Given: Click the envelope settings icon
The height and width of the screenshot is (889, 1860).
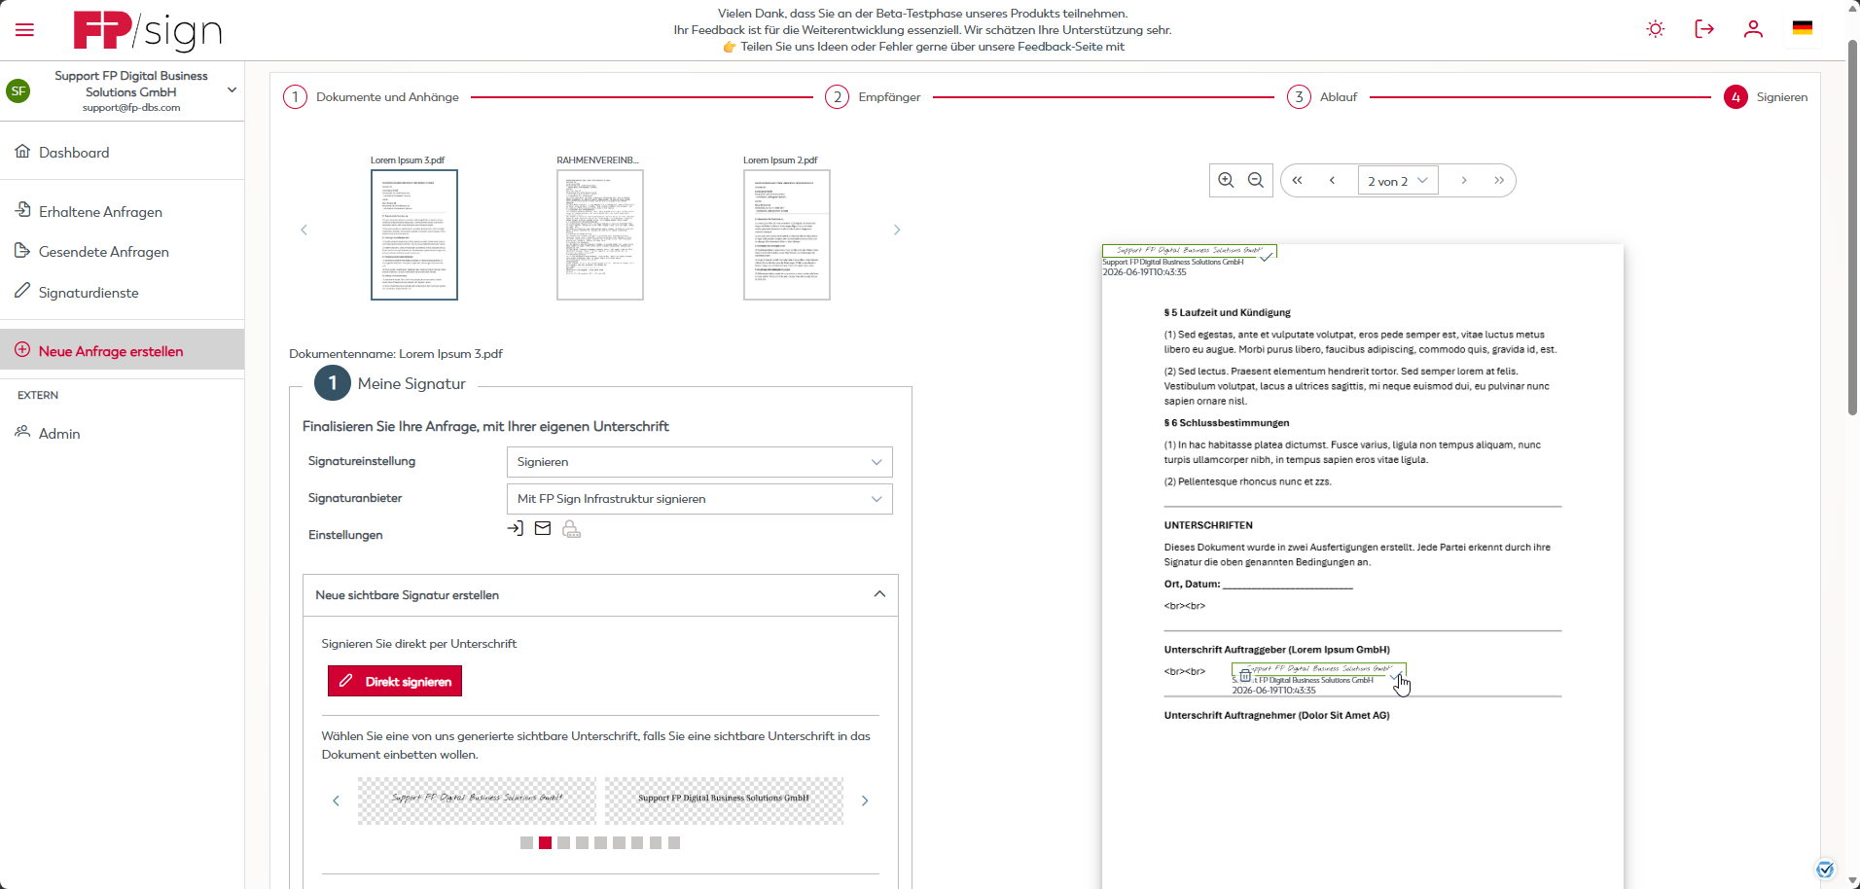Looking at the screenshot, I should click(543, 528).
